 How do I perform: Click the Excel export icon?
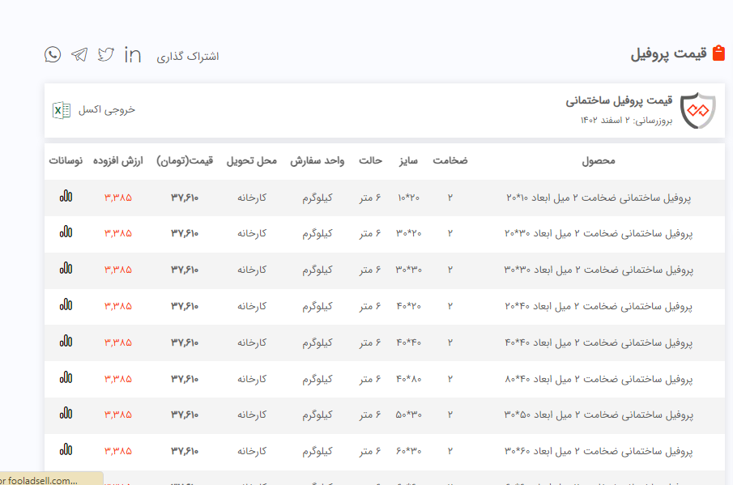[62, 110]
